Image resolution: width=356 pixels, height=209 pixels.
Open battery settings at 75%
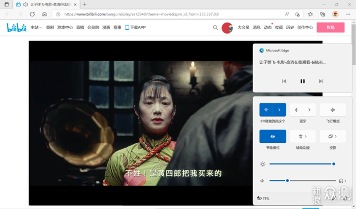click(x=263, y=198)
